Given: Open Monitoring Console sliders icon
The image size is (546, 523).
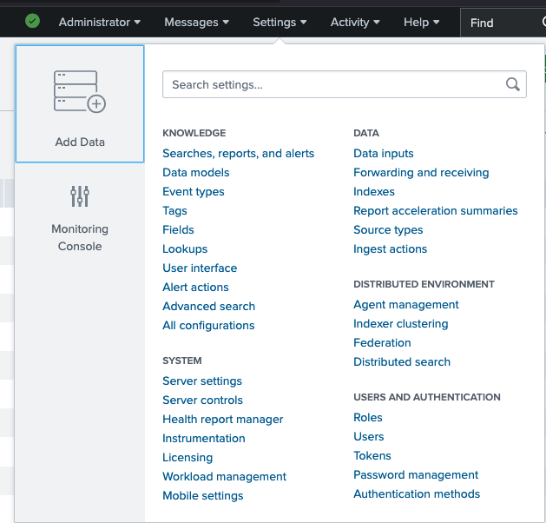Looking at the screenshot, I should pyautogui.click(x=80, y=196).
